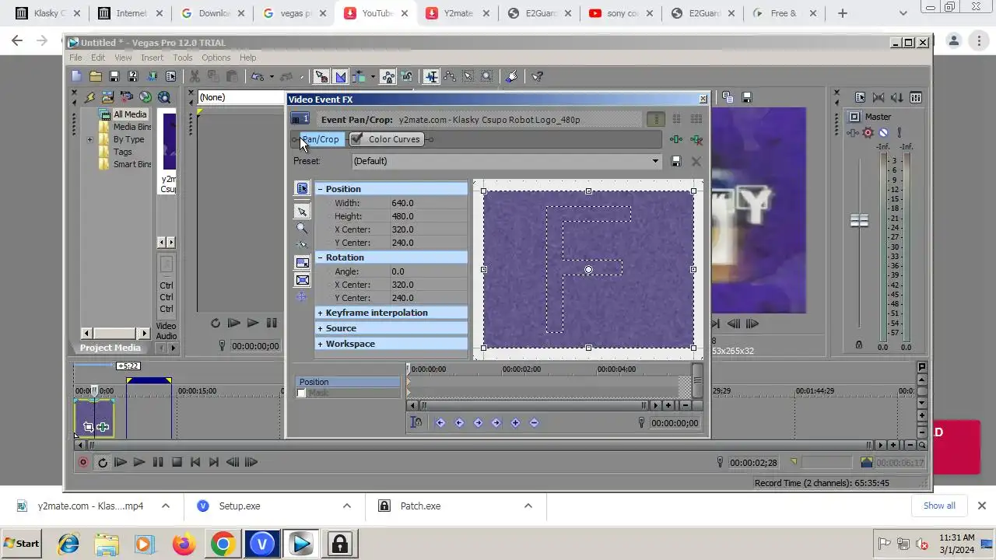The width and height of the screenshot is (996, 560).
Task: Select the Envelope Edit tool icon
Action: click(x=449, y=76)
